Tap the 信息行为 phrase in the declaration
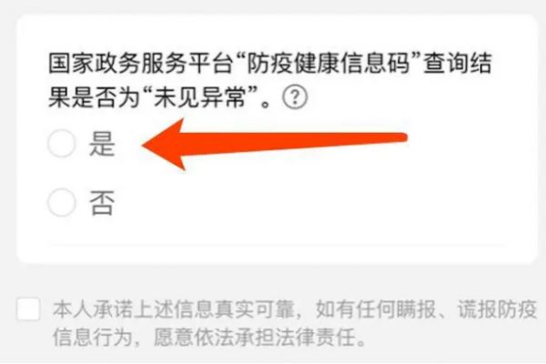546x364 pixels. (x=92, y=338)
